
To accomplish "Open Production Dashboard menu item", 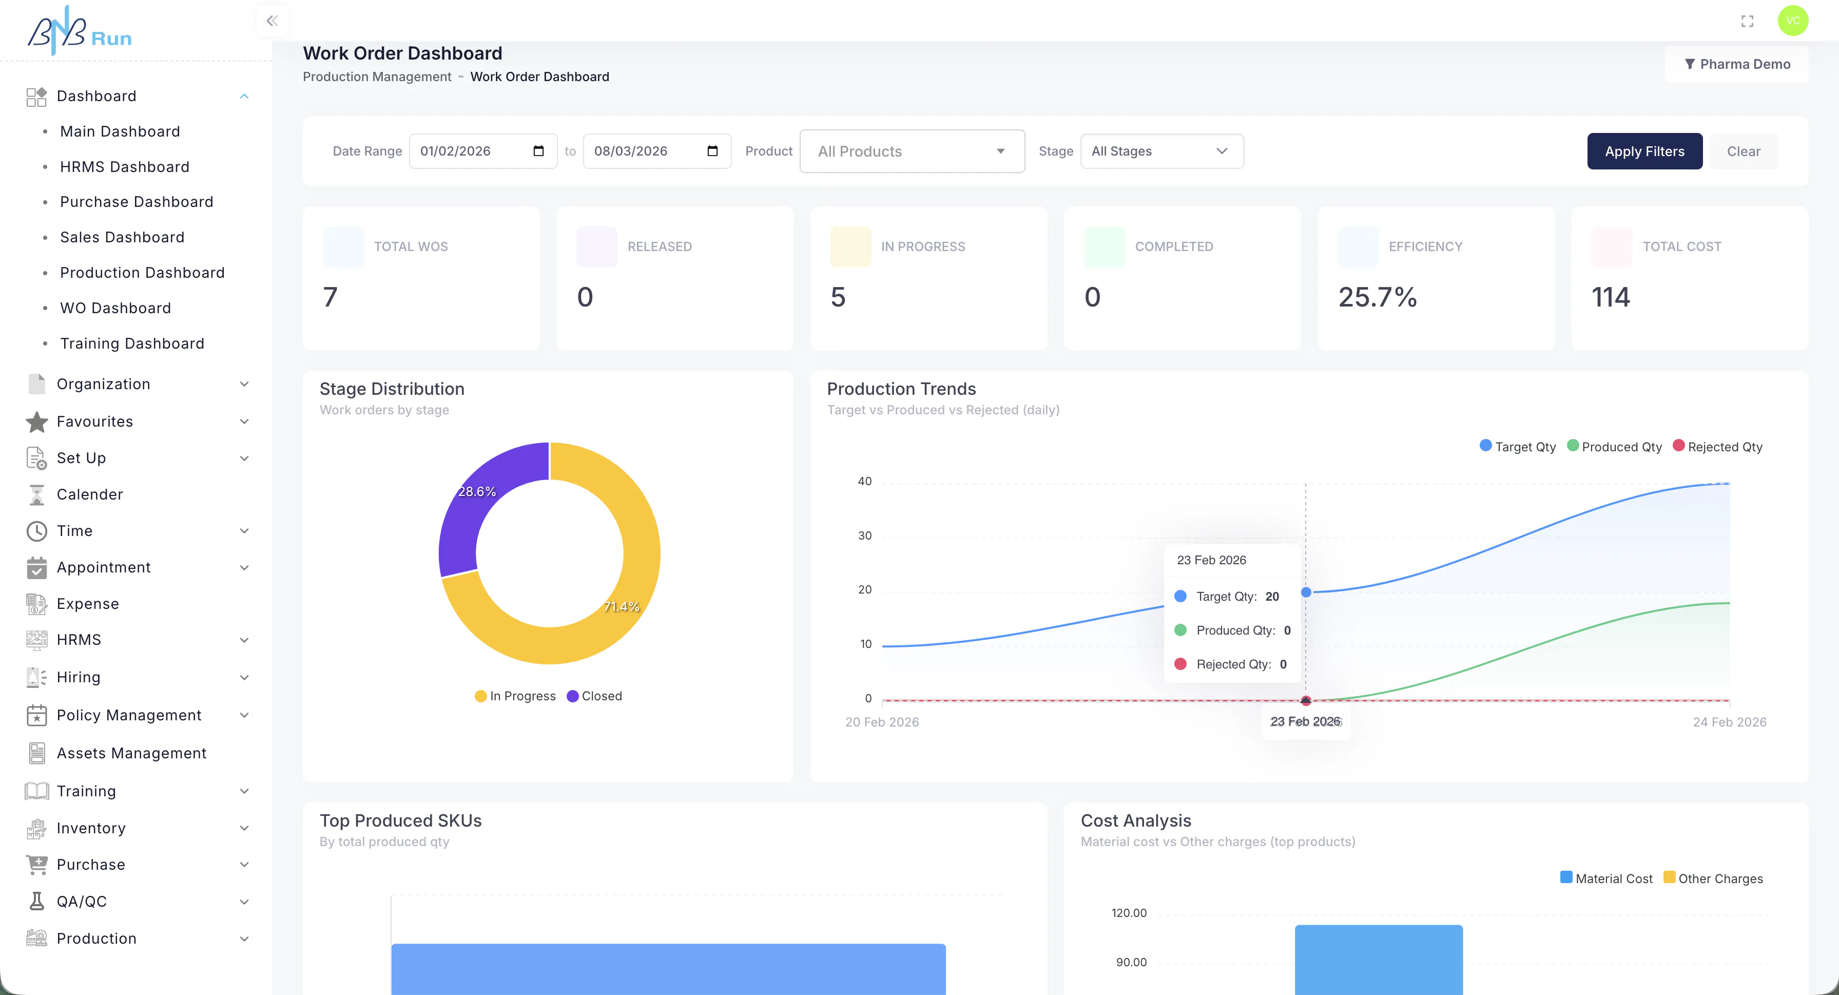I will point(142,273).
